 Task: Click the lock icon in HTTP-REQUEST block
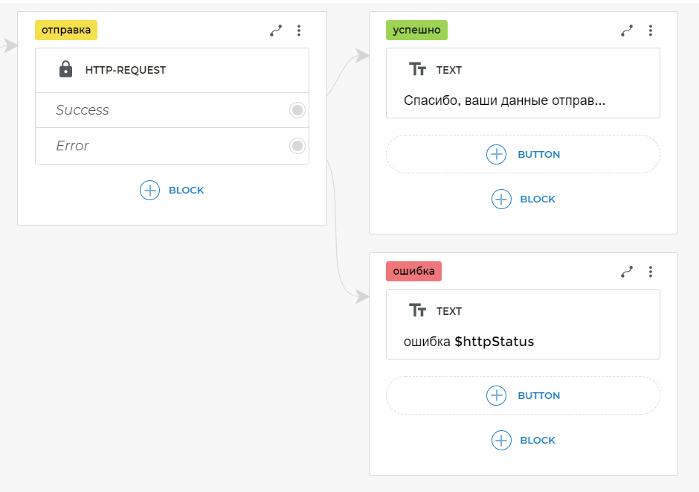65,70
